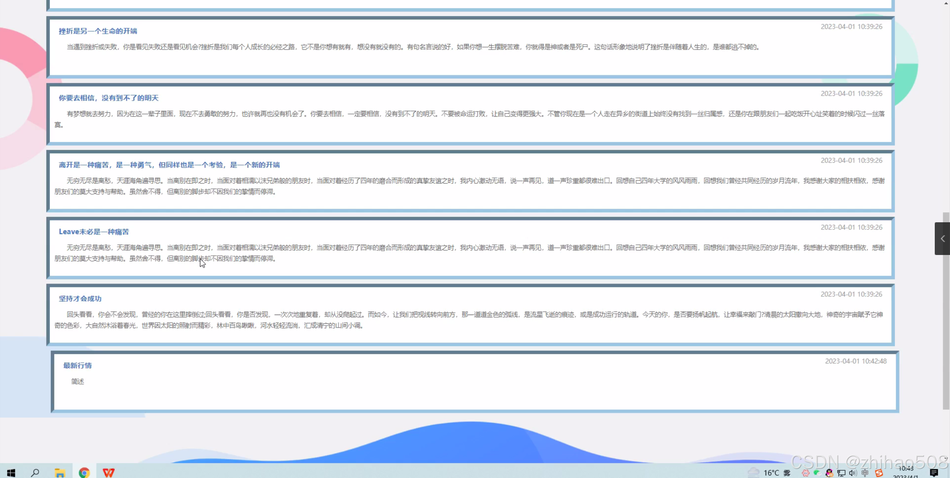950x478 pixels.
Task: Toggle the 中 Chinese input mode indicator
Action: 865,473
